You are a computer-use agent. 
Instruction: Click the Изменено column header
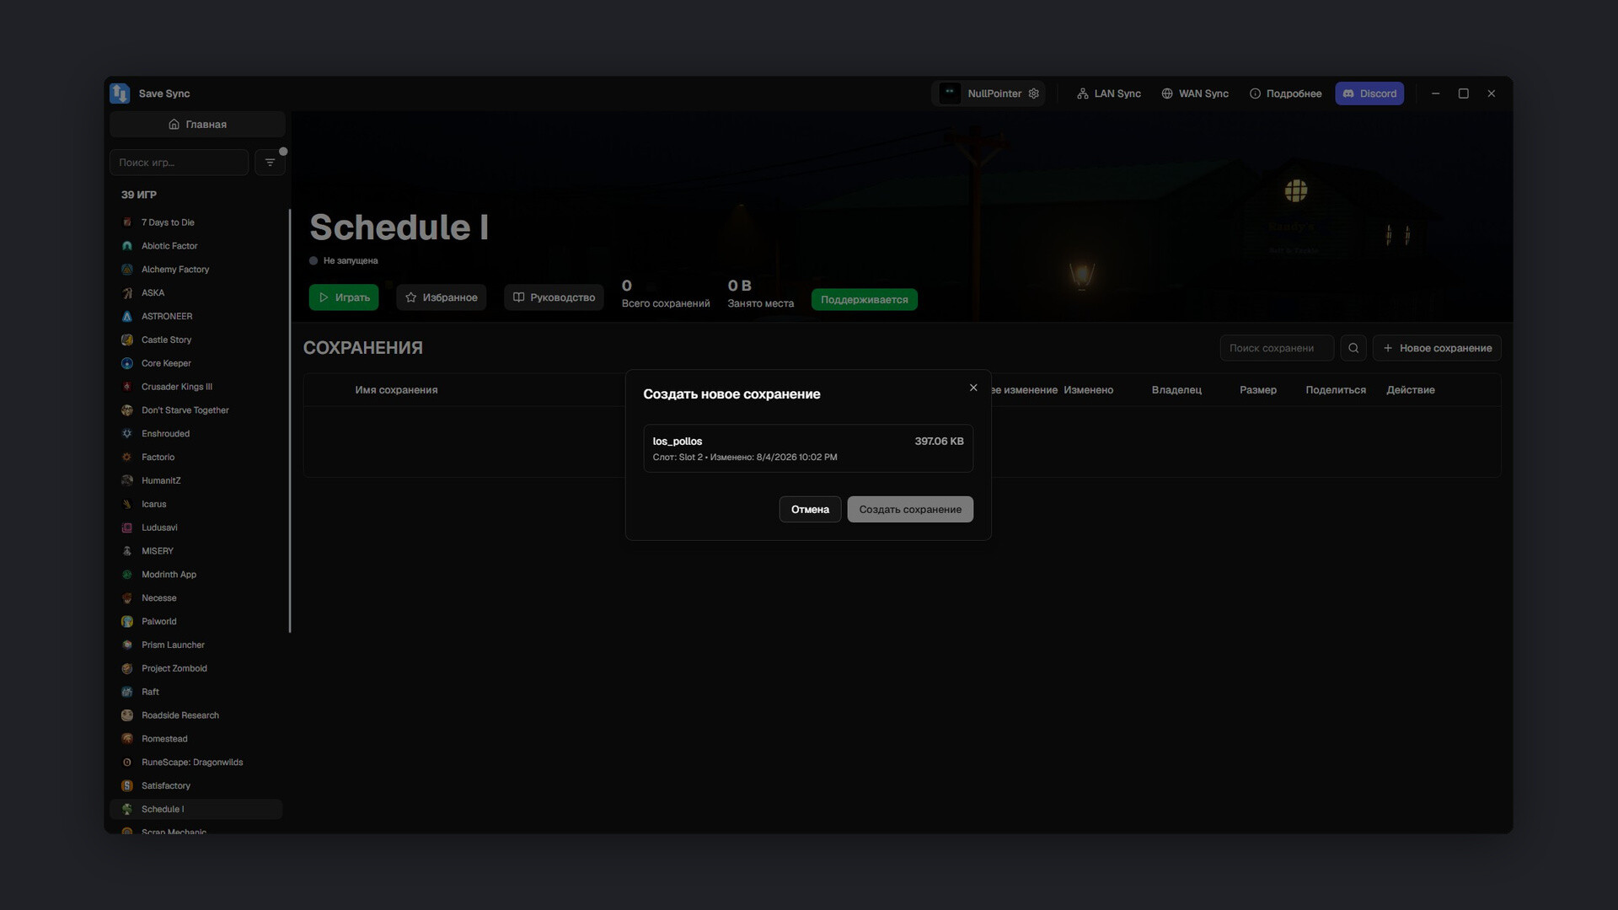click(1088, 390)
